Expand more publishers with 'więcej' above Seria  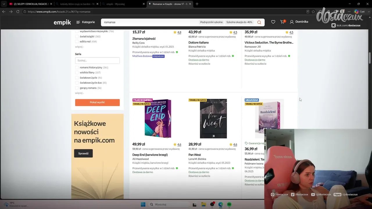click(79, 47)
